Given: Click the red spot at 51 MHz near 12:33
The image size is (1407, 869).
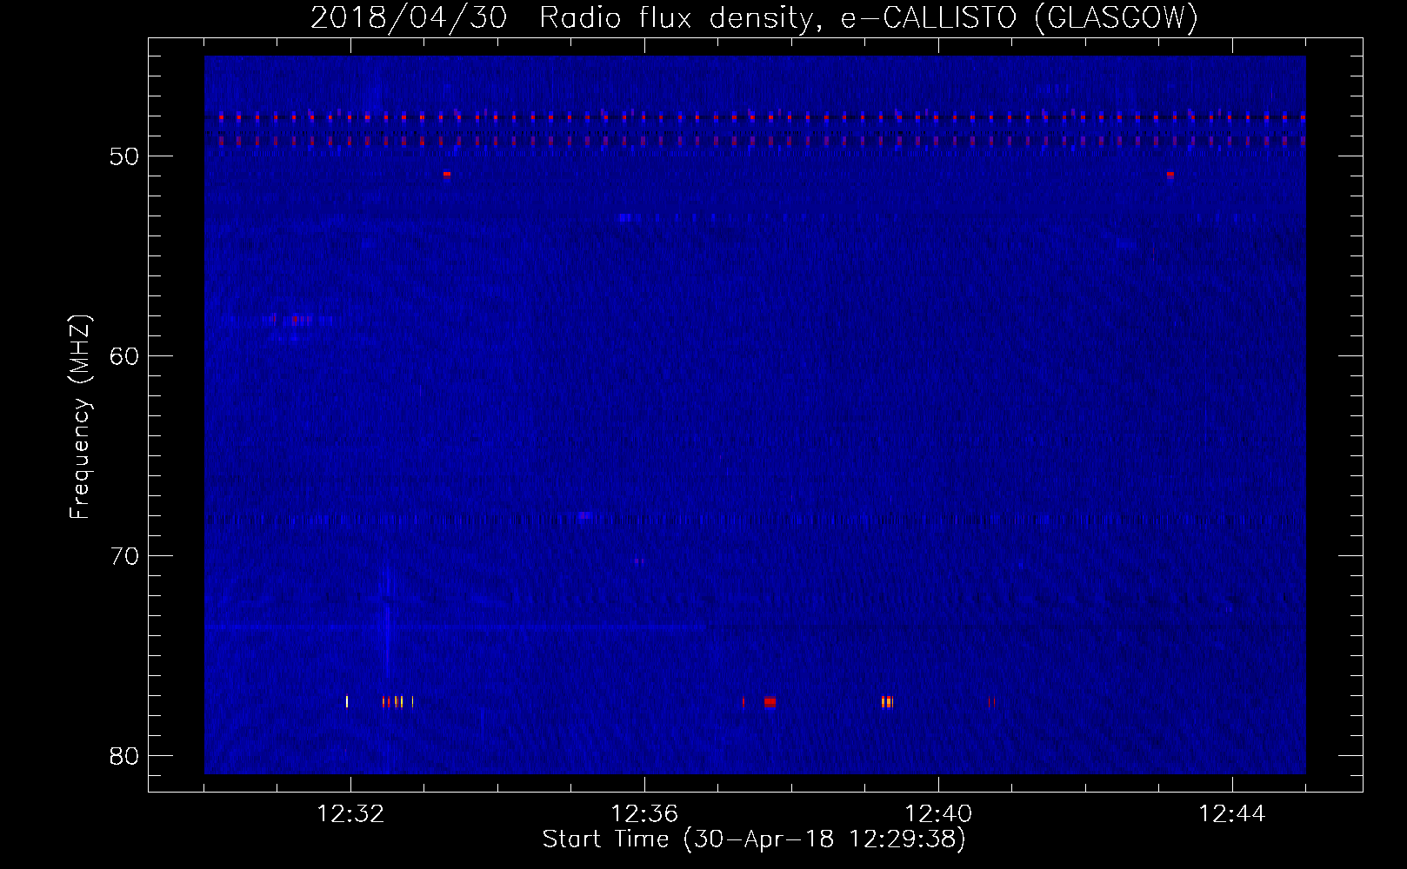Looking at the screenshot, I should (x=446, y=175).
